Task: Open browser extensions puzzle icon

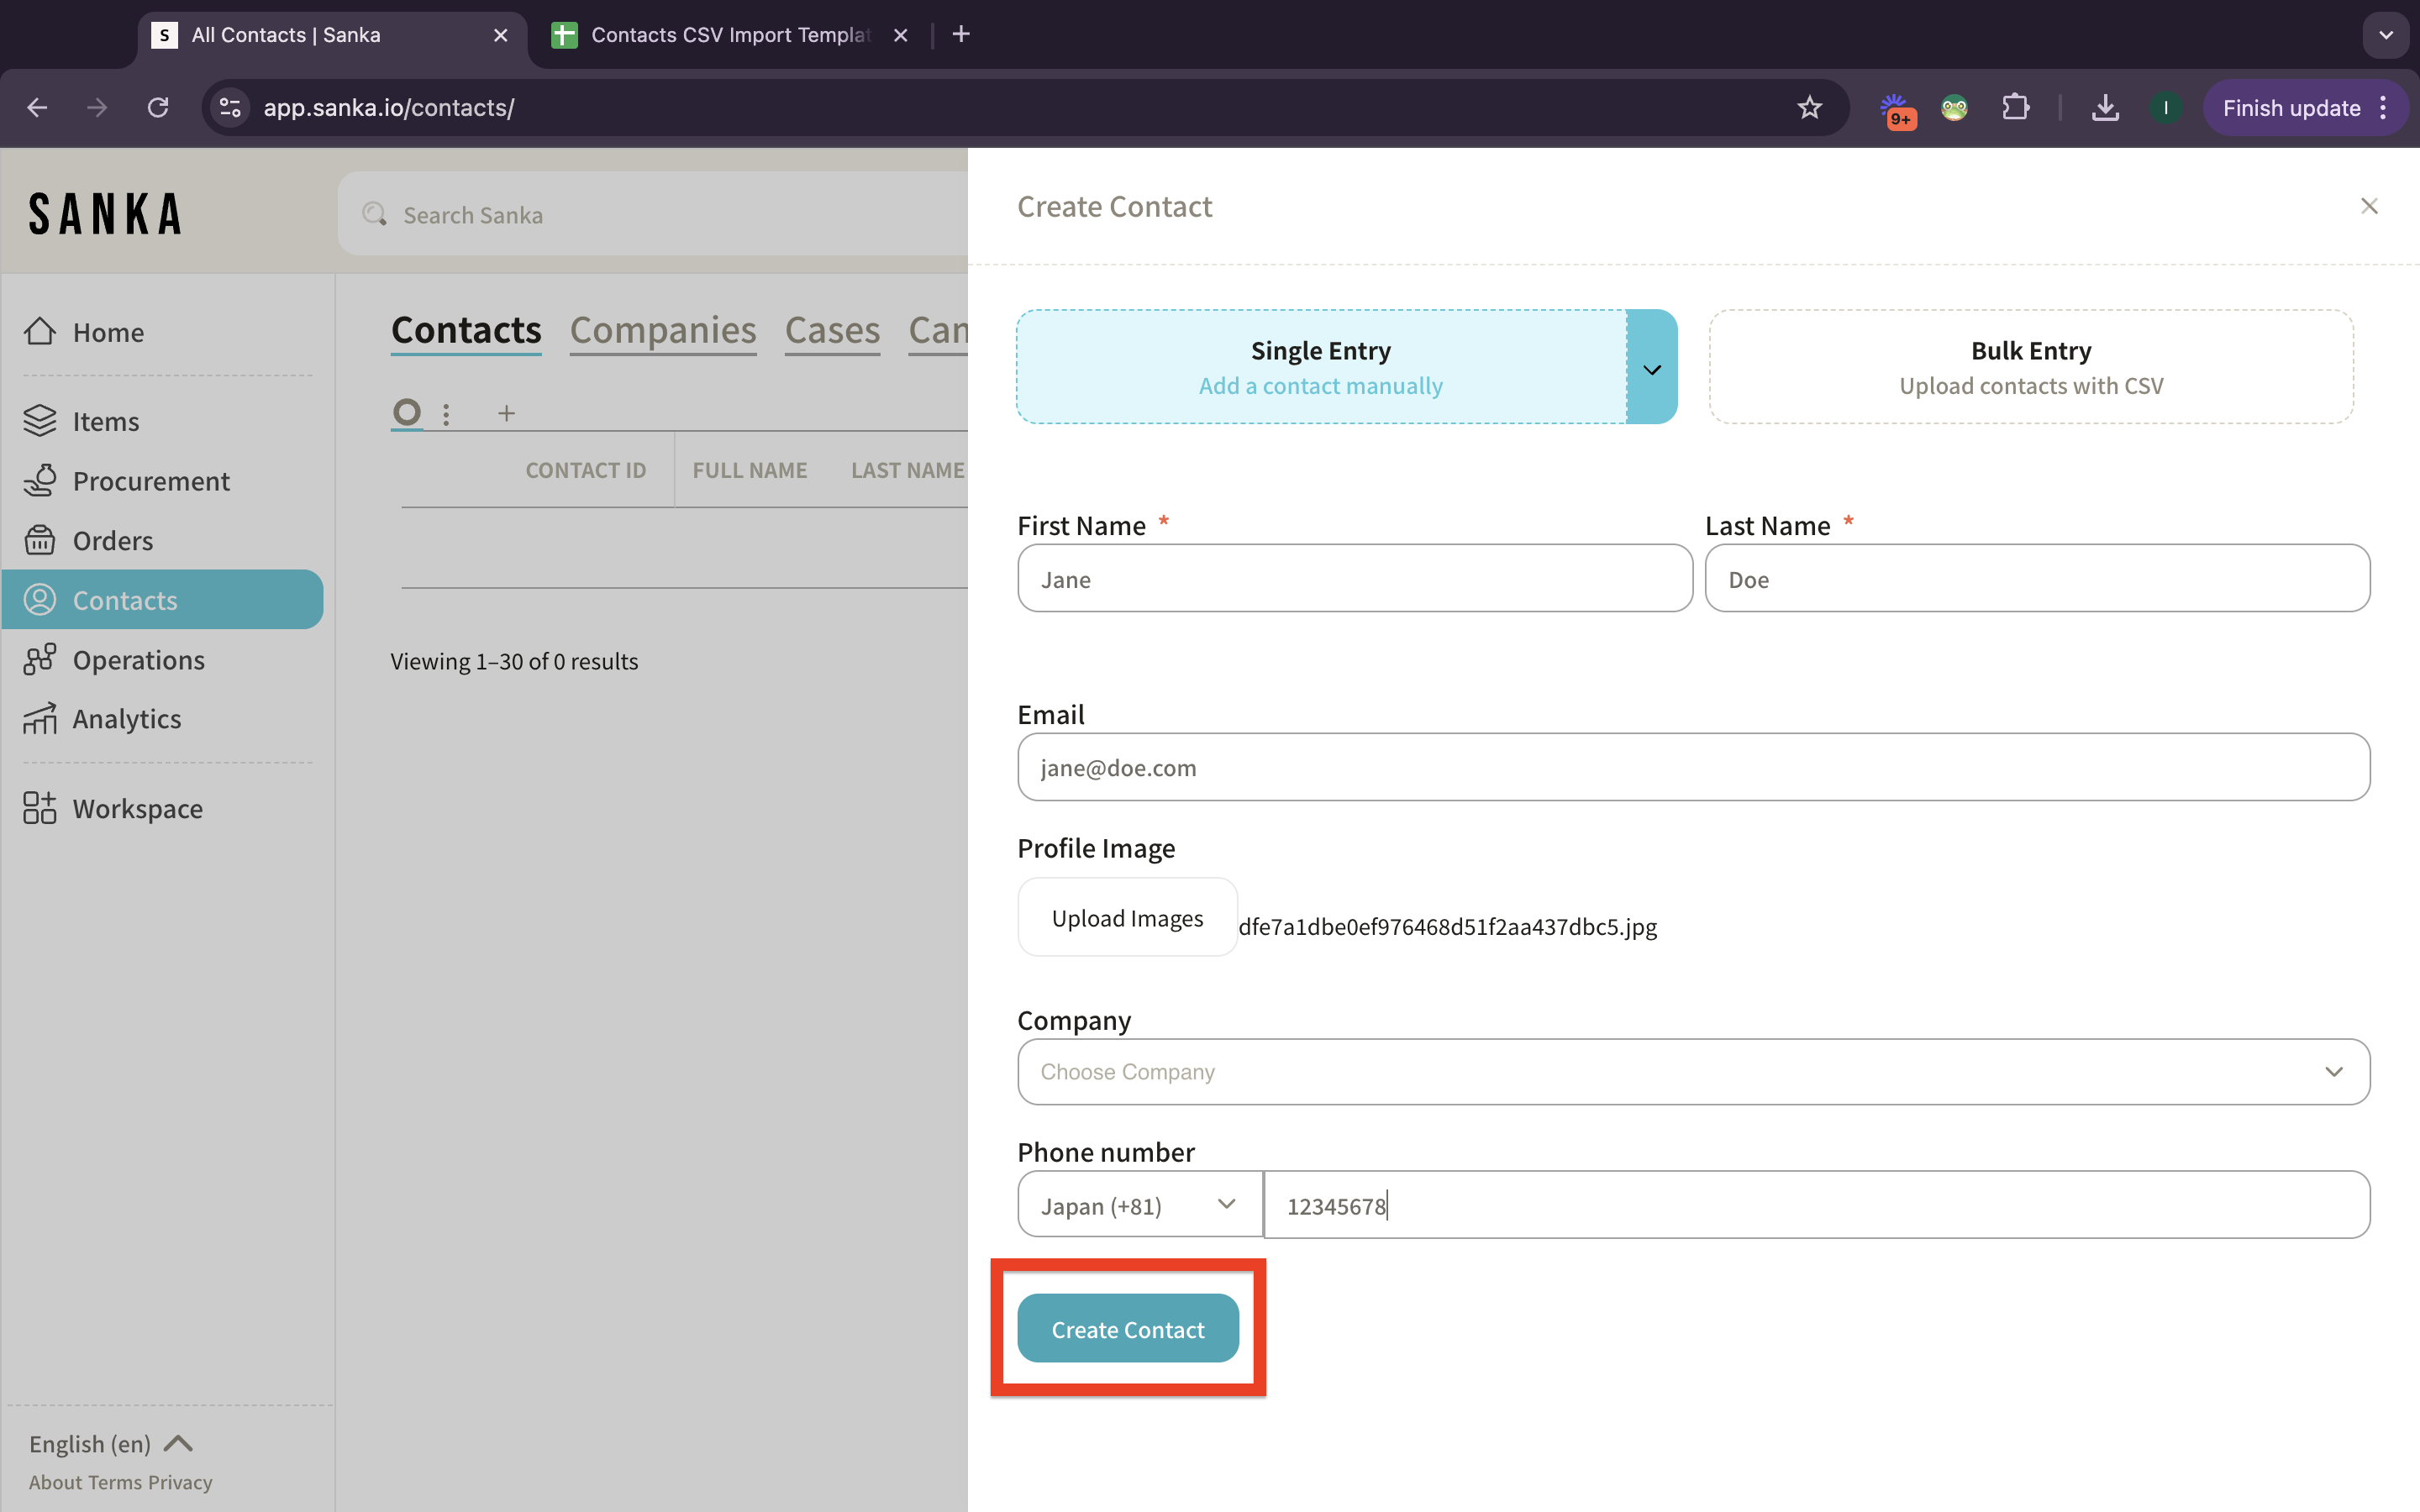Action: pos(2015,108)
